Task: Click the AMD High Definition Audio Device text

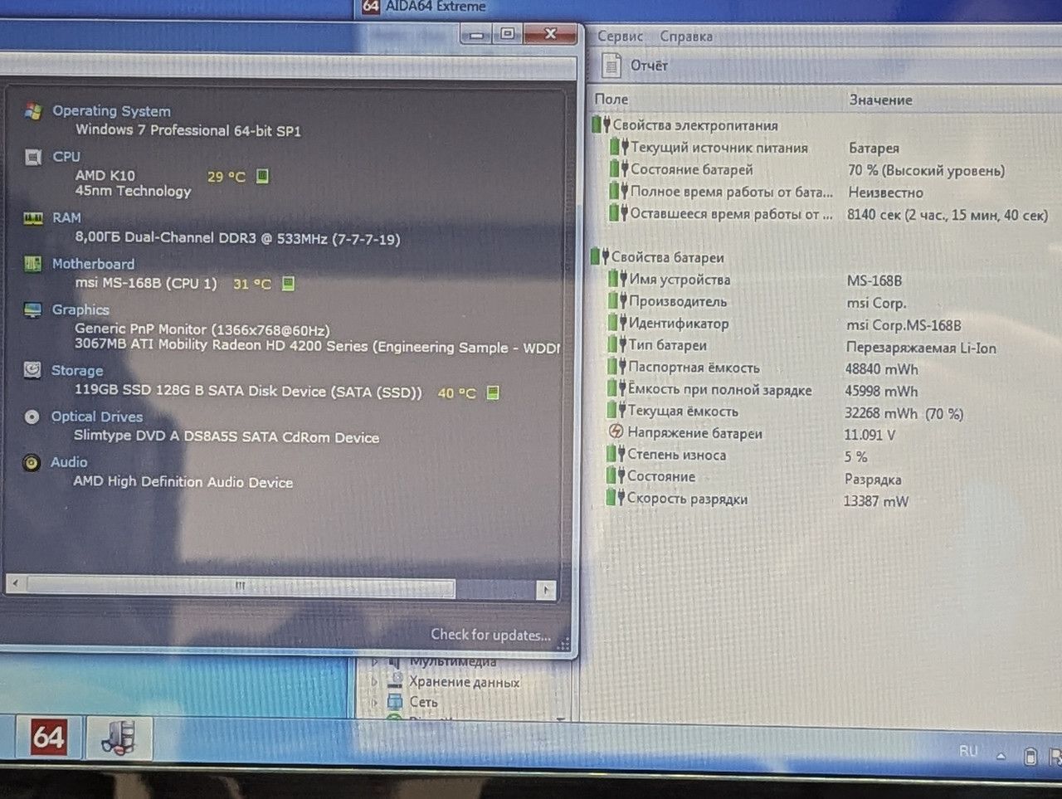Action: pyautogui.click(x=183, y=482)
